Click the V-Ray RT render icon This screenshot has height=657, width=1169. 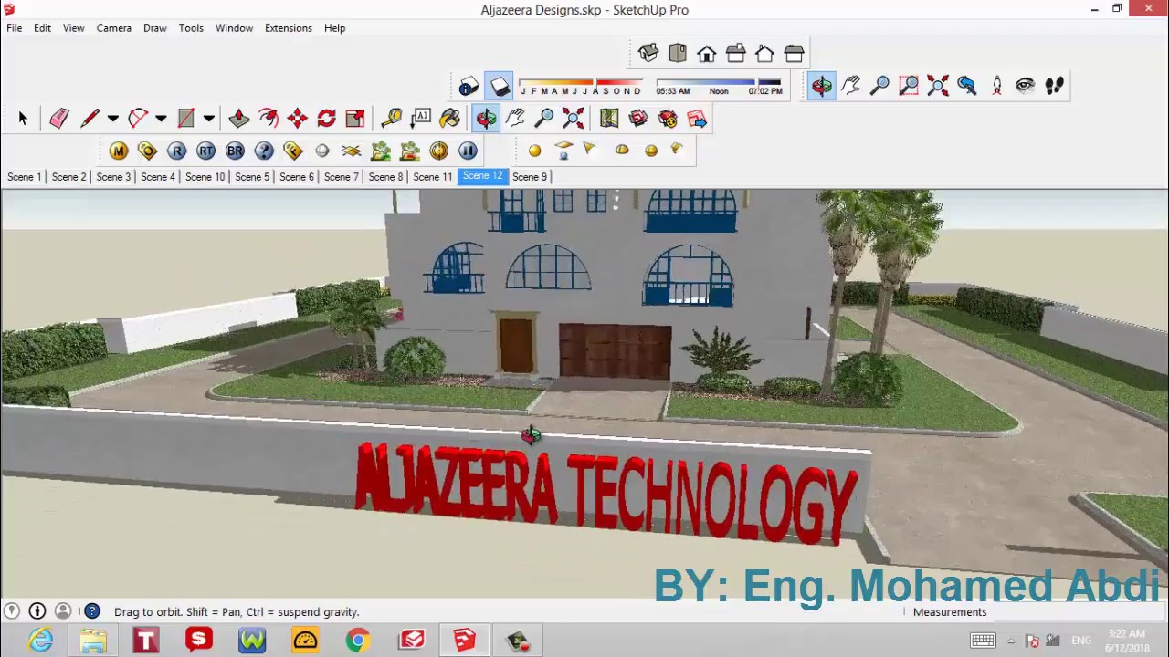[x=205, y=151]
